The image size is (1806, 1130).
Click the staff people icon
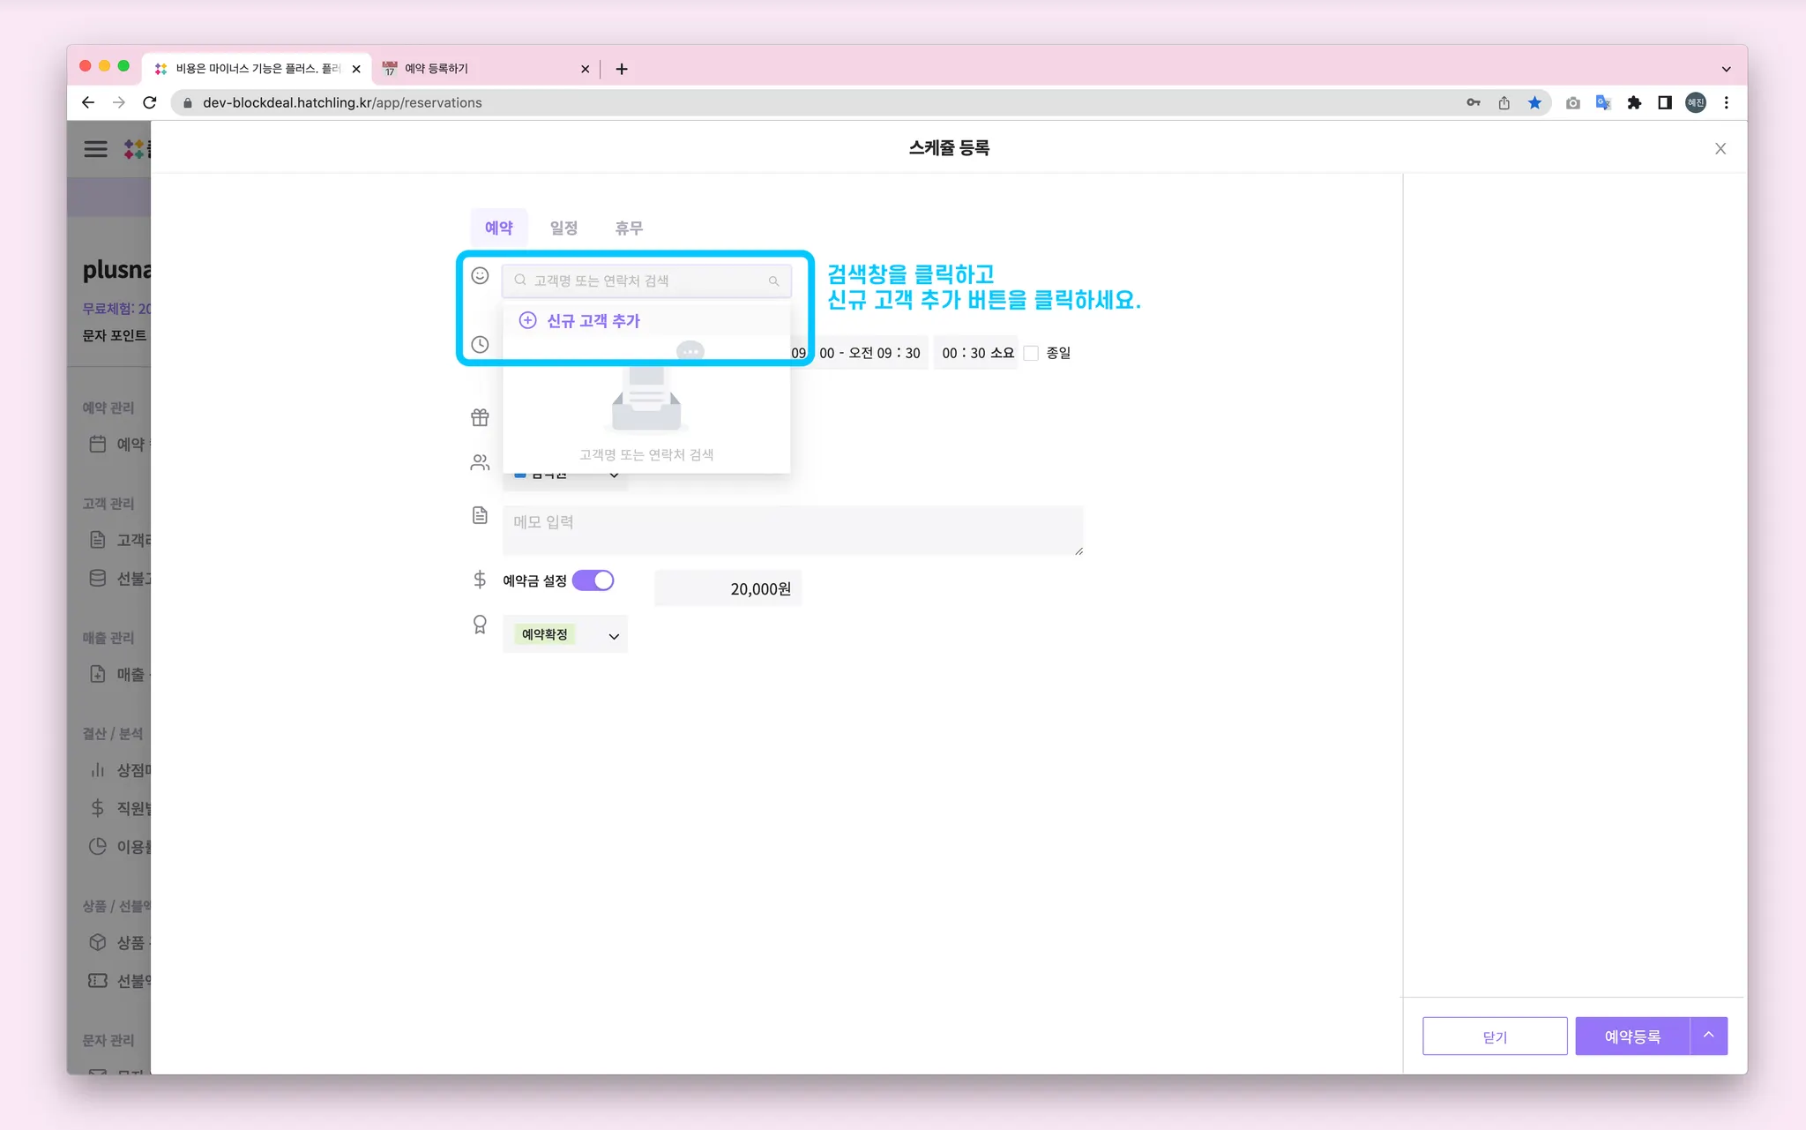(x=480, y=462)
